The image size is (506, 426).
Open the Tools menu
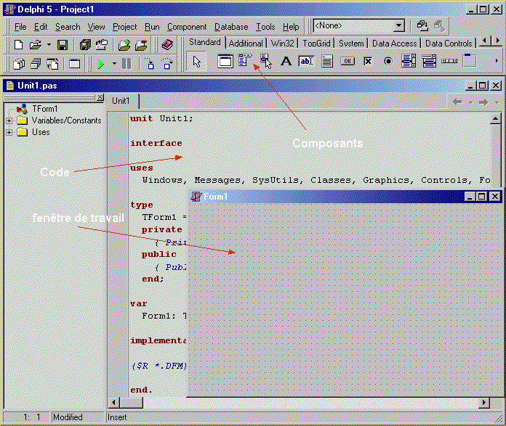(265, 27)
